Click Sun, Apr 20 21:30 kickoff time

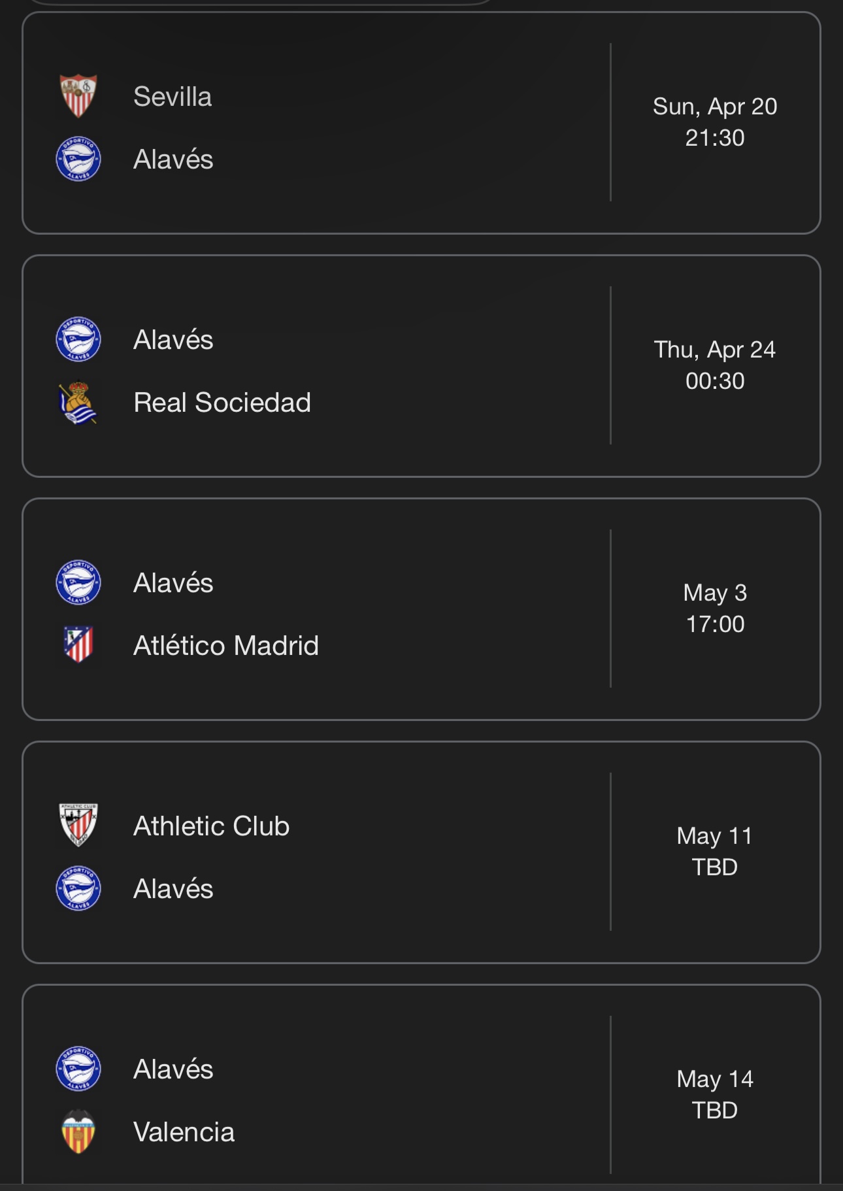715,122
